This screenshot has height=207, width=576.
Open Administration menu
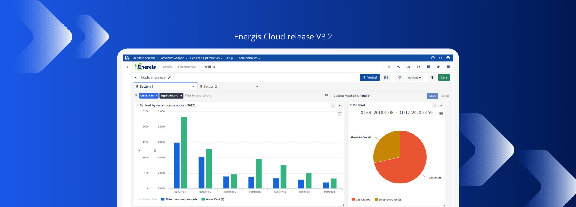click(250, 58)
